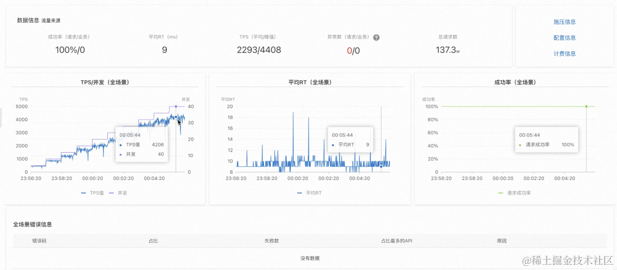Select the 占比最多的API column header
Image resolution: width=617 pixels, height=270 pixels.
click(x=396, y=240)
